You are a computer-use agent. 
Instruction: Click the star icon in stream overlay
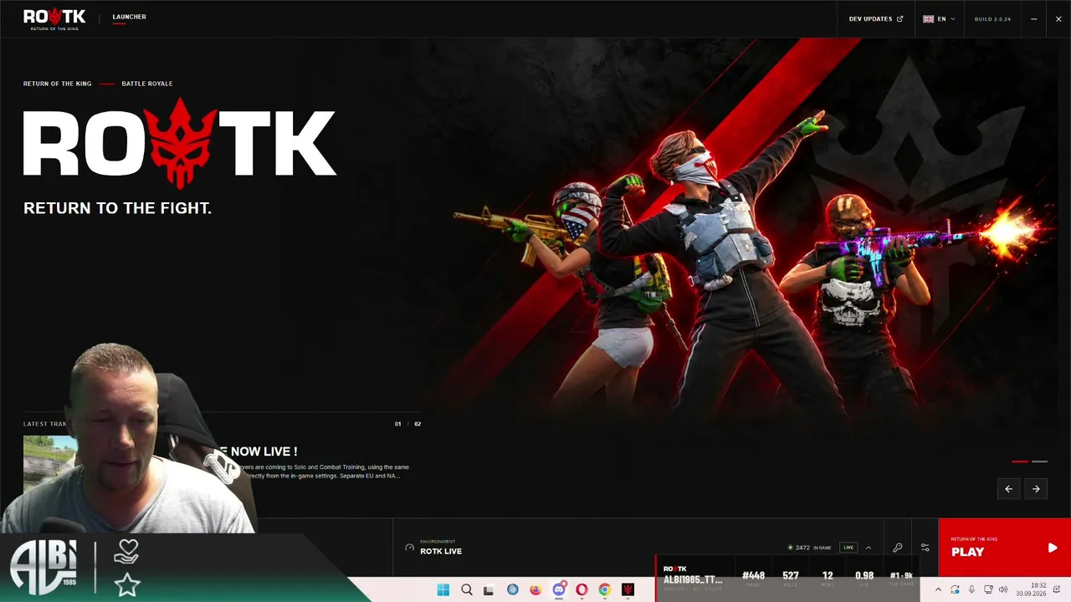[x=127, y=585]
